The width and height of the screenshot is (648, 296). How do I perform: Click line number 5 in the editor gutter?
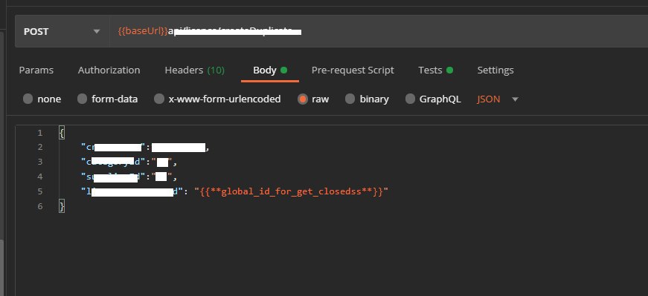click(x=40, y=191)
